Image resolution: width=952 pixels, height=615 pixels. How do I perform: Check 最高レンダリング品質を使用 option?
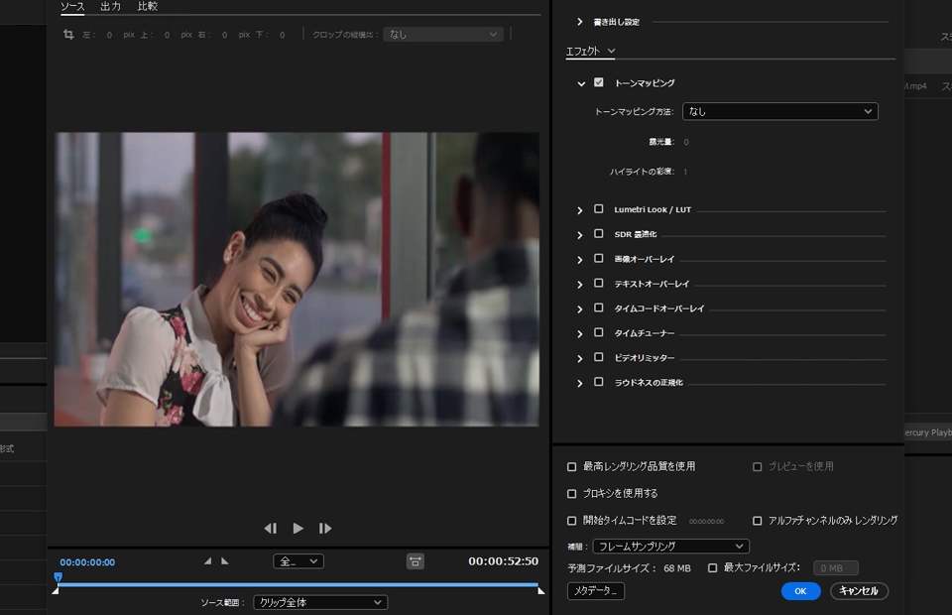click(x=571, y=466)
